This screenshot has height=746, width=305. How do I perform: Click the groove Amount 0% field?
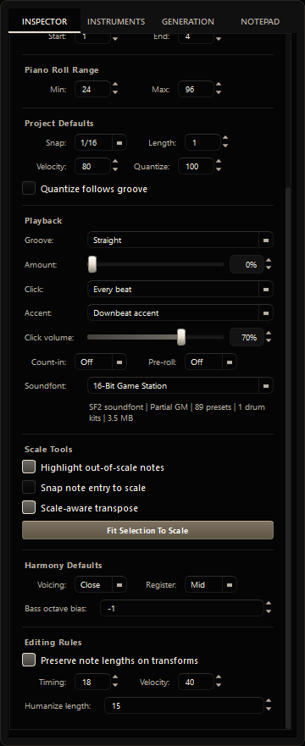pos(247,264)
